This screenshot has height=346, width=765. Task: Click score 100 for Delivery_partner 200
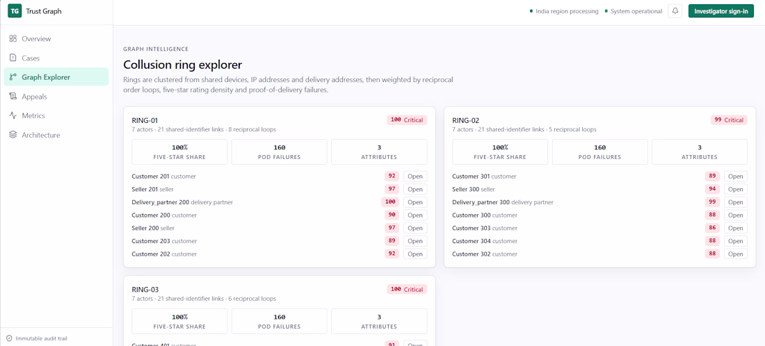tap(390, 202)
